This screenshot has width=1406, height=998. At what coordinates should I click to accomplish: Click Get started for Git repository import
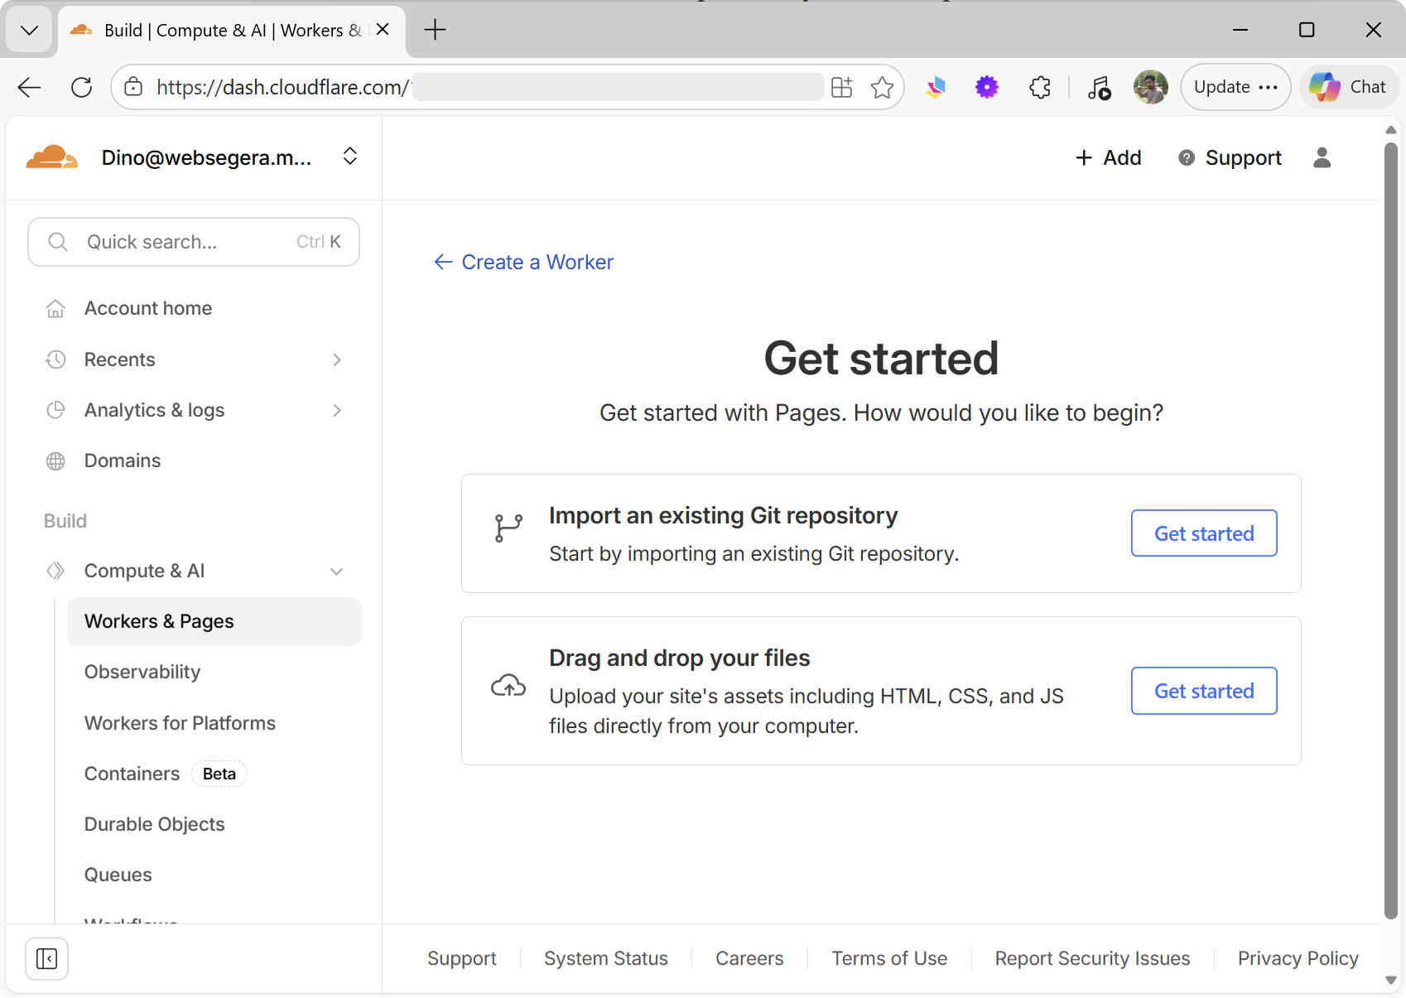click(1203, 533)
